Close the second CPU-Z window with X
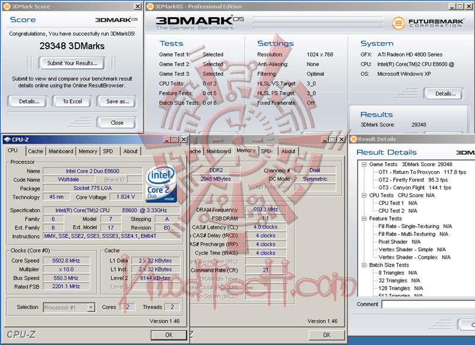 point(342,140)
